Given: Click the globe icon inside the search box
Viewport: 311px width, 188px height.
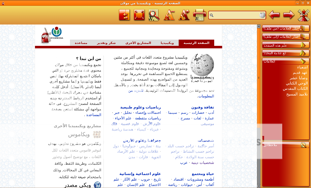Looking at the screenshot, I should pyautogui.click(x=262, y=15).
